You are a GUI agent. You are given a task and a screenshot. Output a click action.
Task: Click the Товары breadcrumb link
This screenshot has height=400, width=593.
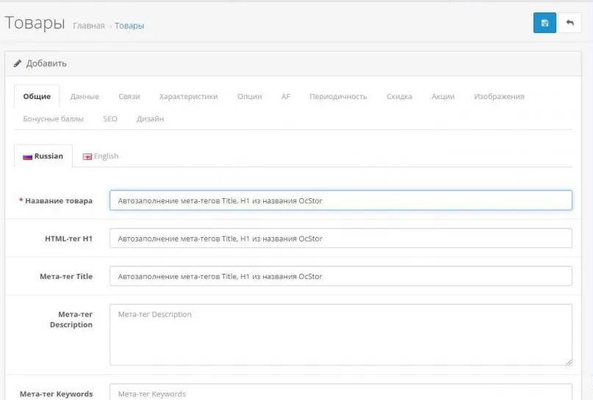129,26
